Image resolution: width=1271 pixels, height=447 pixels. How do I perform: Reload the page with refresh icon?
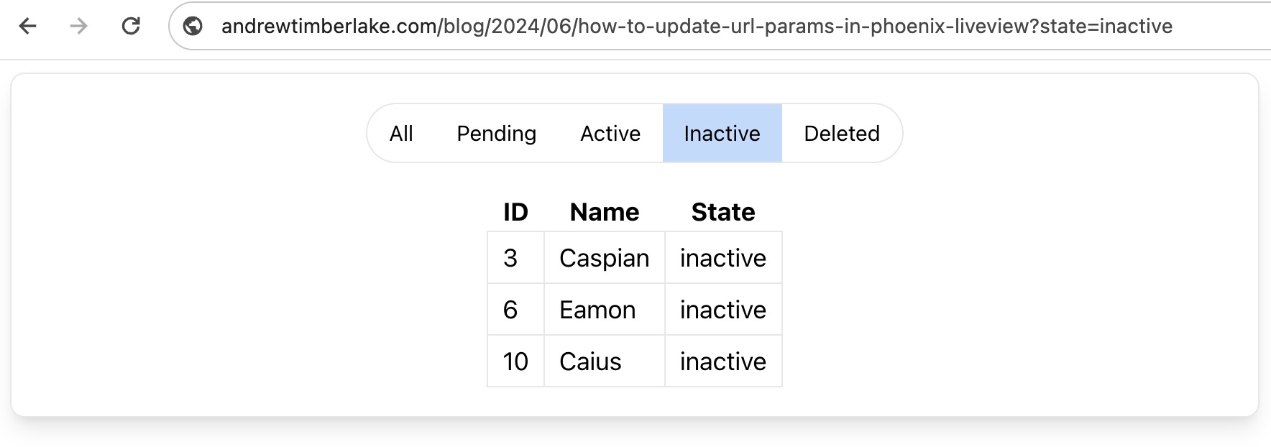131,27
